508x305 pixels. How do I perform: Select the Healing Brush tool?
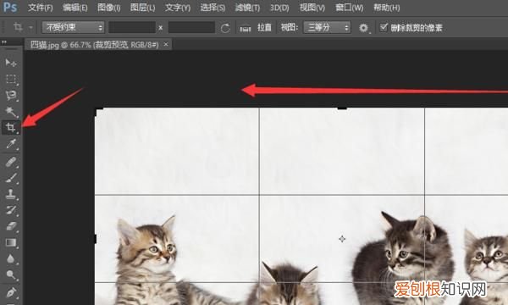pyautogui.click(x=11, y=162)
